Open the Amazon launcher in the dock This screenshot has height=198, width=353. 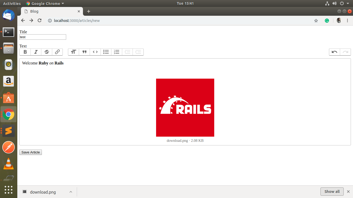pos(9,81)
